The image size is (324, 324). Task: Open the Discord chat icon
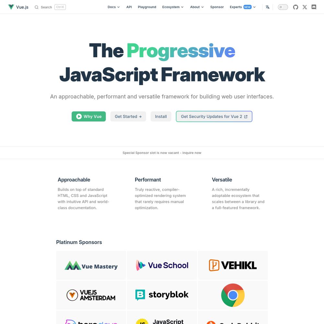coord(314,7)
